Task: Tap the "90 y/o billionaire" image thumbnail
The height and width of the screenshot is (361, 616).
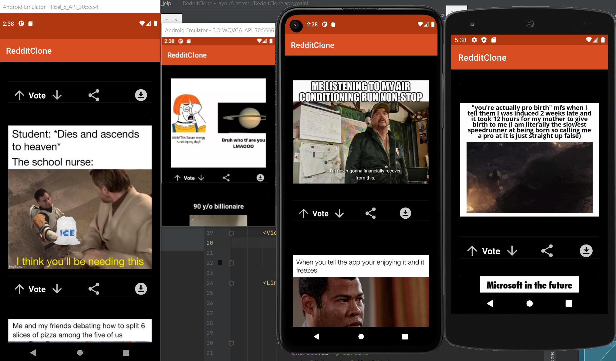Action: (218, 221)
